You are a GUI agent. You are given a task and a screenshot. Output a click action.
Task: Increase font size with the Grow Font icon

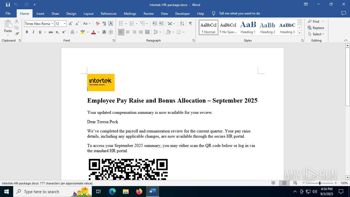[71, 24]
